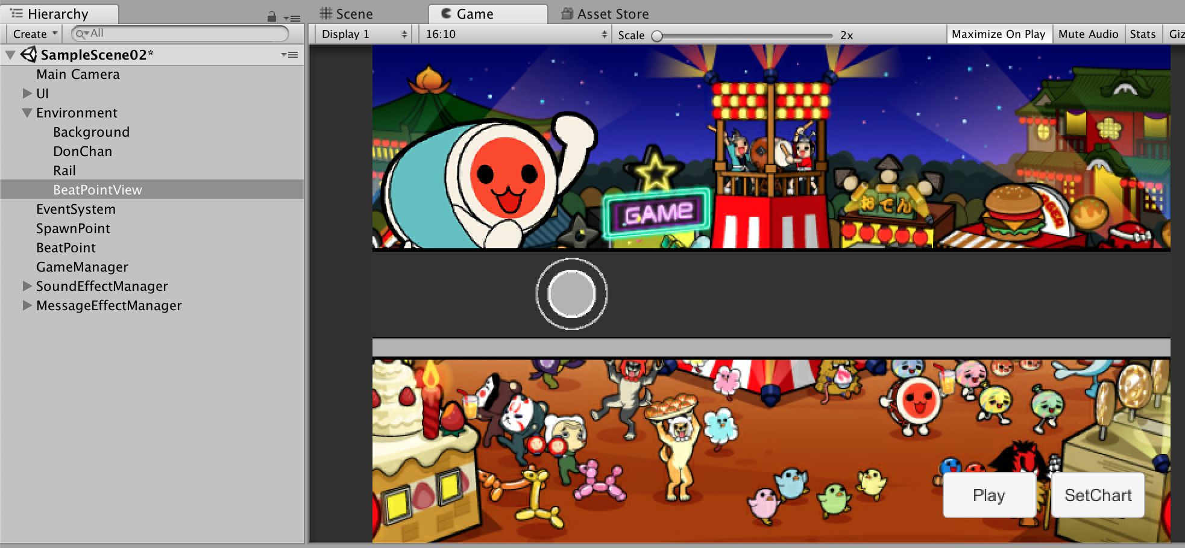Image resolution: width=1185 pixels, height=548 pixels.
Task: Select the Environment object row
Action: click(152, 113)
